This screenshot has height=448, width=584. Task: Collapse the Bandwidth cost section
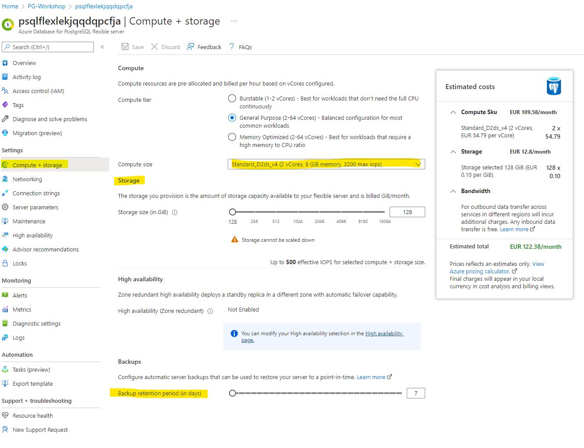click(453, 191)
